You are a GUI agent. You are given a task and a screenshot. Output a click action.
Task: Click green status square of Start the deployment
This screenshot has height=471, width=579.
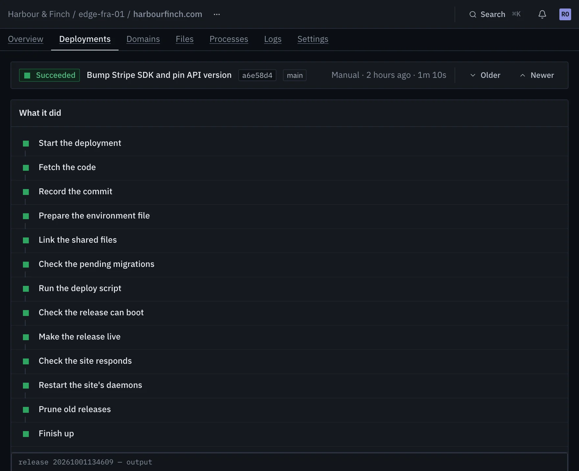click(26, 144)
